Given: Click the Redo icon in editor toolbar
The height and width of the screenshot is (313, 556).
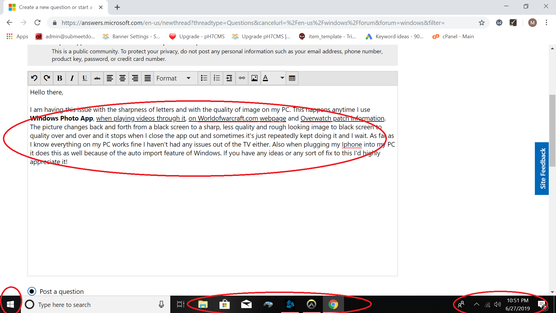Looking at the screenshot, I should coord(47,78).
